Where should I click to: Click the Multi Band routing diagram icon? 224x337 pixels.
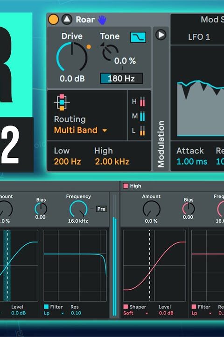pos(62,103)
